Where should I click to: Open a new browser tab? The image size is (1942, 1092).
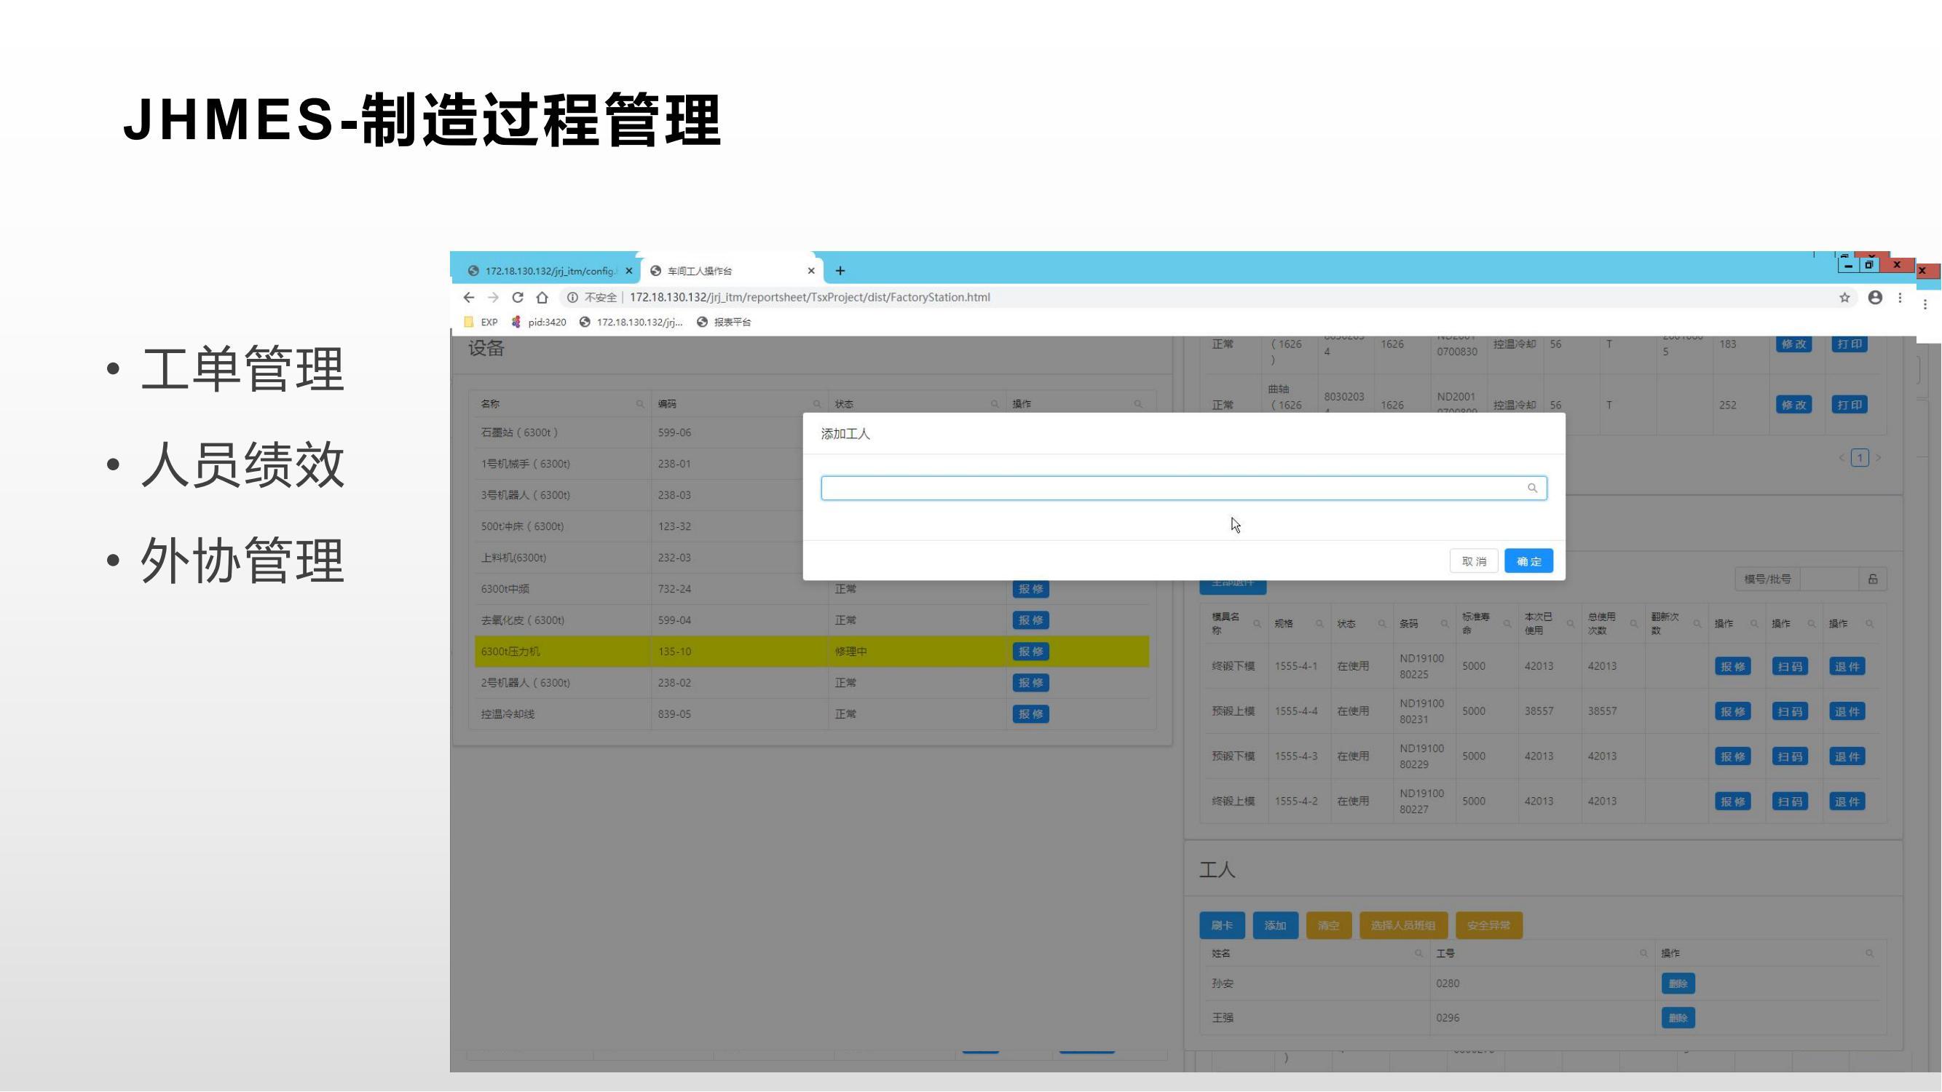coord(840,272)
